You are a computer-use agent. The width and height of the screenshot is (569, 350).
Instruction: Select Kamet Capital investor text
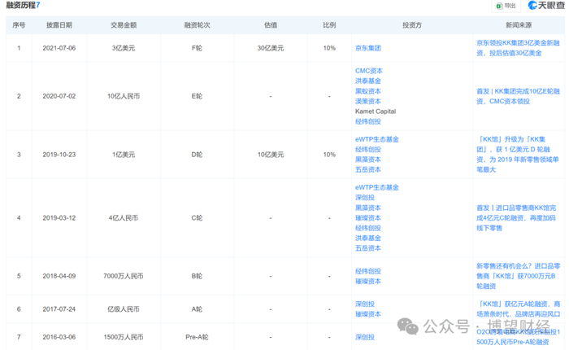(376, 112)
